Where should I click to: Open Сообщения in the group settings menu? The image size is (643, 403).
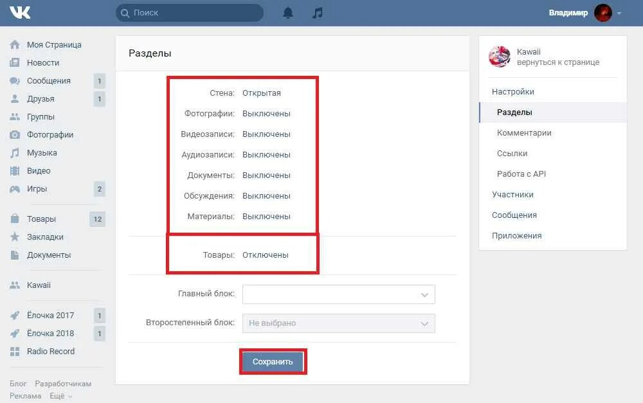553,215
